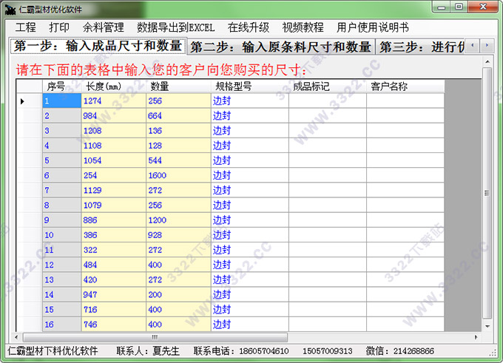This screenshot has height=363, width=503.
Task: Maximize the 仁霸型材优化软件 window
Action: point(459,7)
